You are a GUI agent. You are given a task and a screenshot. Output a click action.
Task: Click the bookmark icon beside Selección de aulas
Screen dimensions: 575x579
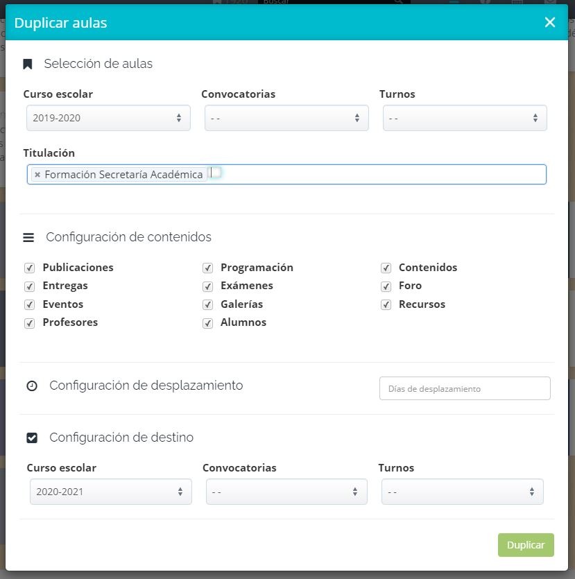(x=28, y=64)
